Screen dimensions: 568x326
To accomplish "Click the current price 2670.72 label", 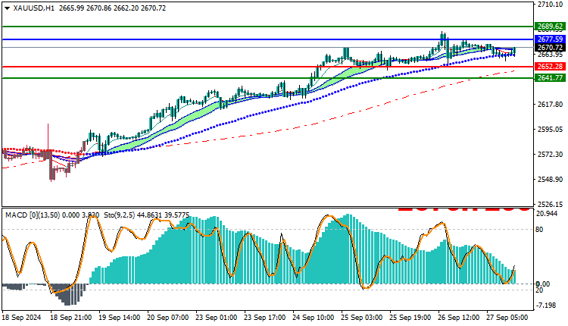I will click(x=550, y=48).
